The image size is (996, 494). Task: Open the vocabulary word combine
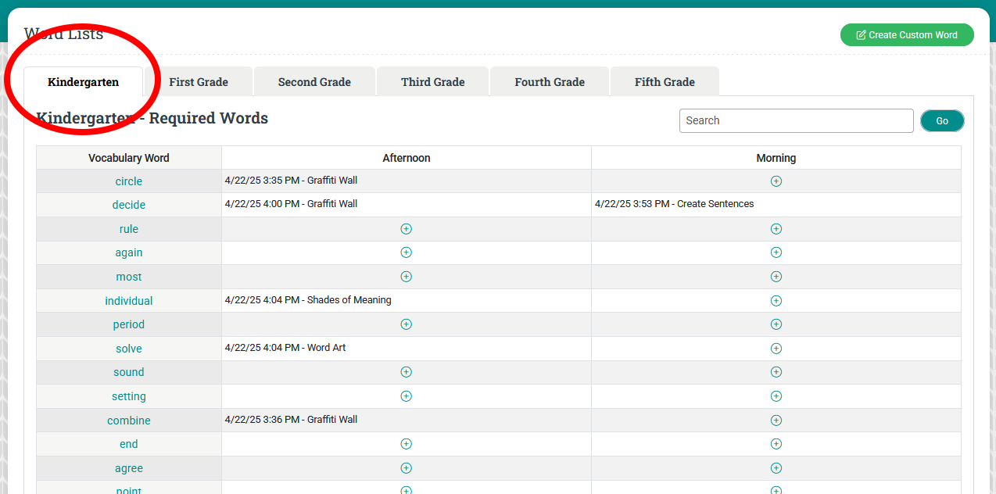point(129,421)
